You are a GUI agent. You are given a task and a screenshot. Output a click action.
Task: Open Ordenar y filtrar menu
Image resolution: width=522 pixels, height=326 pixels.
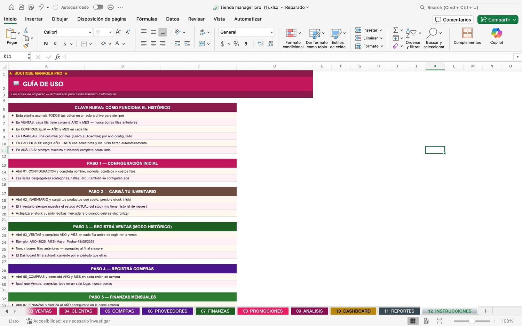pos(413,38)
